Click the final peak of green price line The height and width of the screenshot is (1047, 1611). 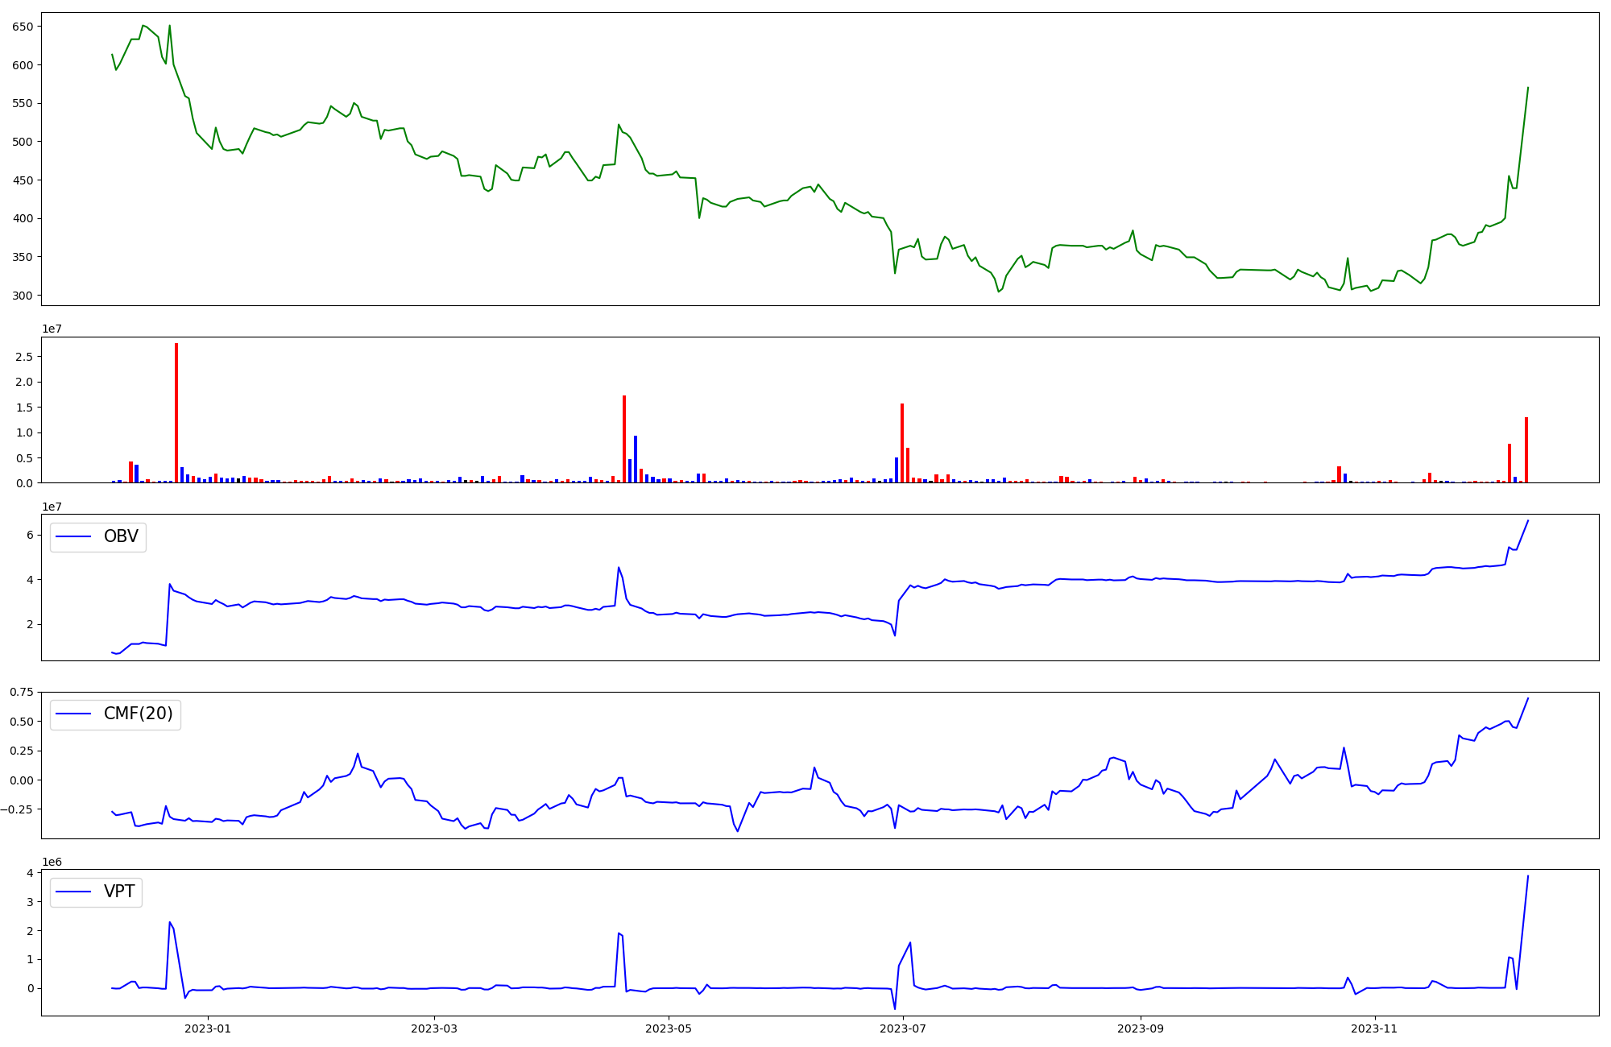pos(1528,88)
